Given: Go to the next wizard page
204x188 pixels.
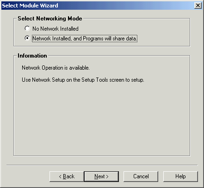Looking at the screenshot, I should (x=101, y=176).
